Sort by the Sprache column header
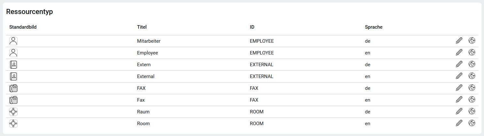This screenshot has width=484, height=136. (374, 27)
